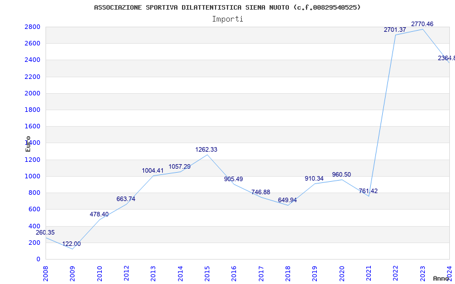Click the 800 value on Euro axis
Screen dimensions: 455x284
[34, 193]
